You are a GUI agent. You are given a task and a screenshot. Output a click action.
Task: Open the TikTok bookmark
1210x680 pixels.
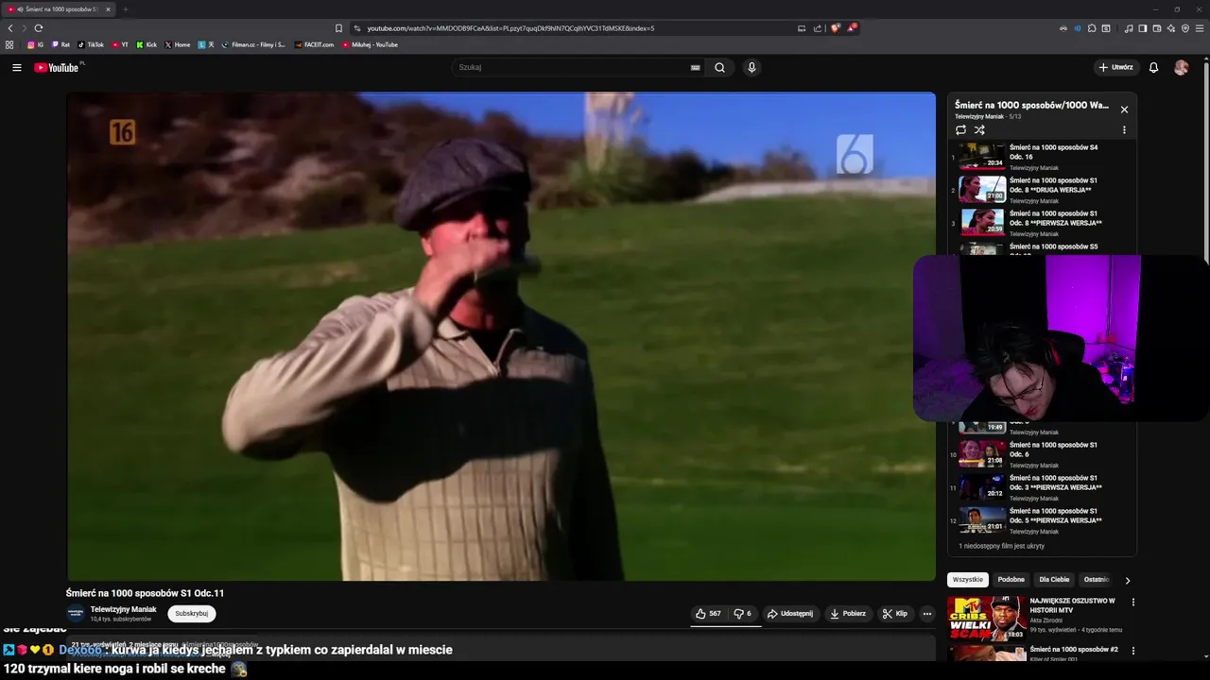point(91,44)
